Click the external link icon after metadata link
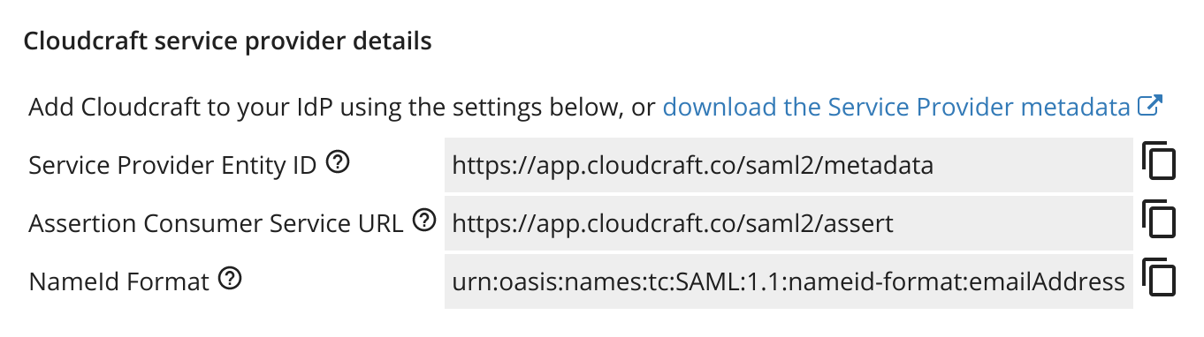Image resolution: width=1204 pixels, height=337 pixels. click(1148, 106)
